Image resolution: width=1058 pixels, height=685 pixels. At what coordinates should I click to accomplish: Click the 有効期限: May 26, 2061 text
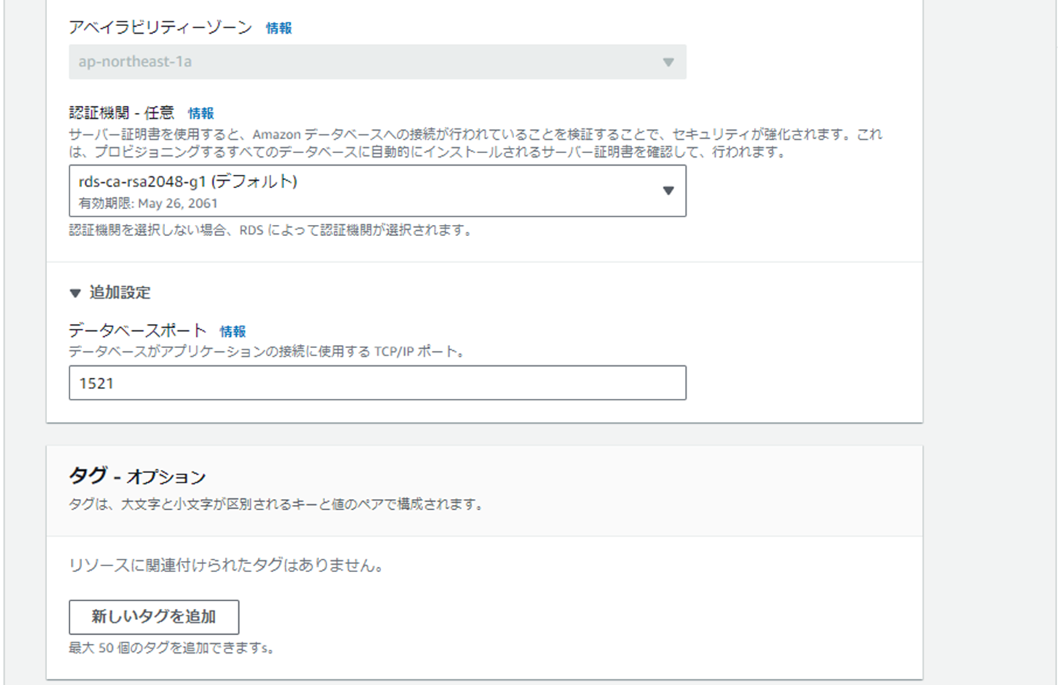click(x=148, y=203)
